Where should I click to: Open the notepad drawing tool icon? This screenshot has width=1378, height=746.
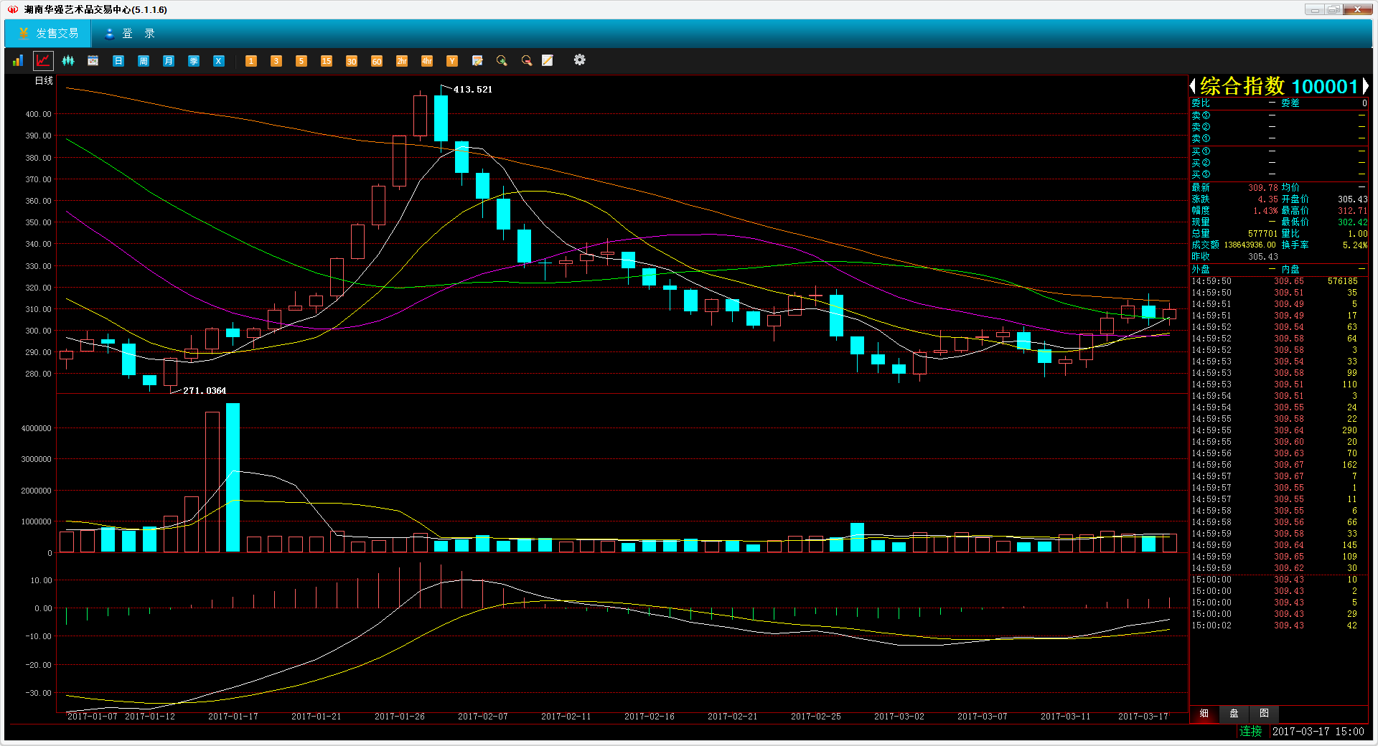pos(548,61)
